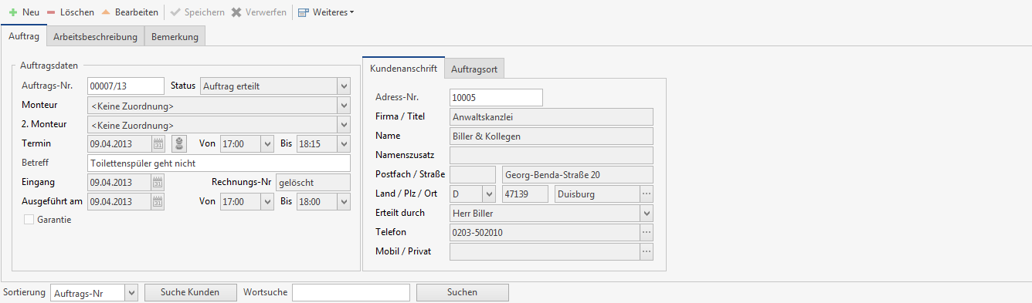Expand the Termin Von time dropdown
Image resolution: width=1032 pixels, height=303 pixels.
[x=267, y=143]
